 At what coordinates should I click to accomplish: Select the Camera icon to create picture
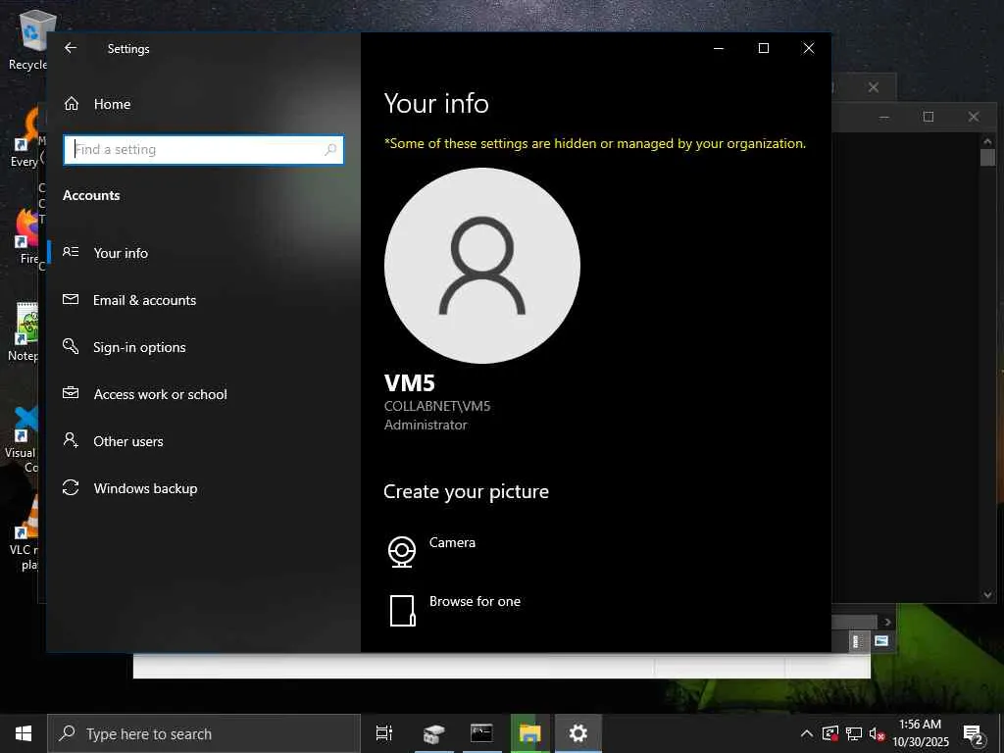[402, 551]
